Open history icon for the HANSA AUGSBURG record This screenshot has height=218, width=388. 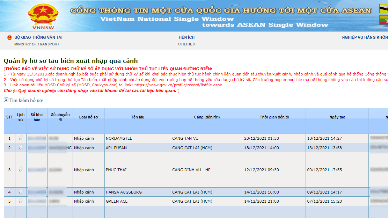coord(20,192)
